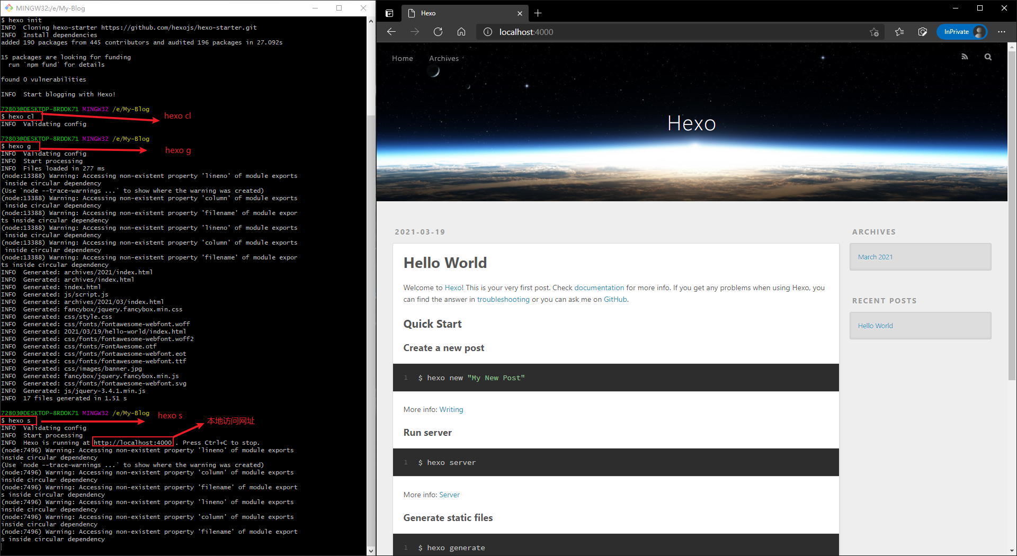Viewport: 1017px width, 556px height.
Task: Click the RSS feed icon on blog
Action: pyautogui.click(x=965, y=57)
